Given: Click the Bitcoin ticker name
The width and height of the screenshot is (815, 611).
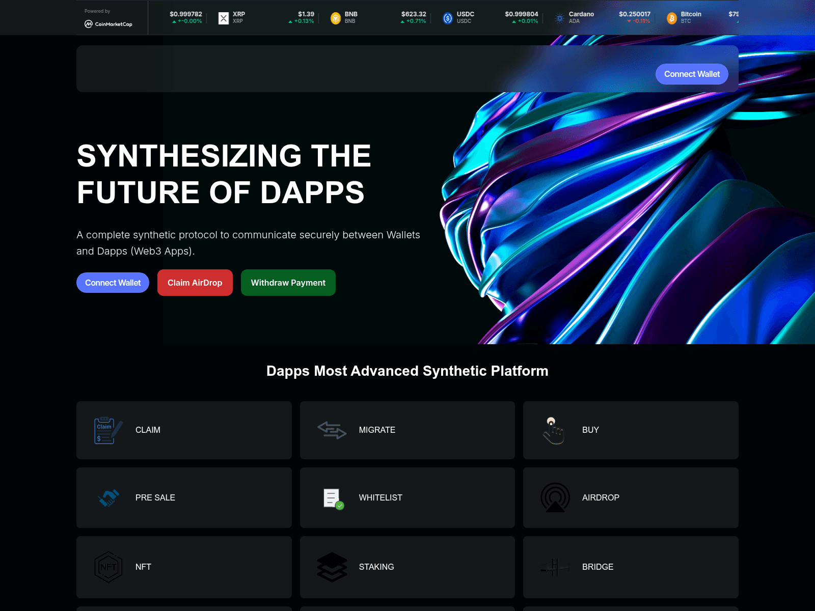Looking at the screenshot, I should (691, 14).
